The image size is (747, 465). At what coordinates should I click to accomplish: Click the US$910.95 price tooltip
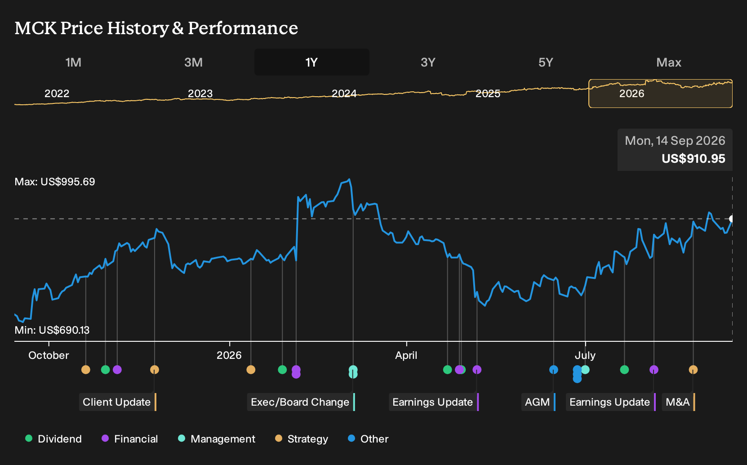[x=675, y=150]
